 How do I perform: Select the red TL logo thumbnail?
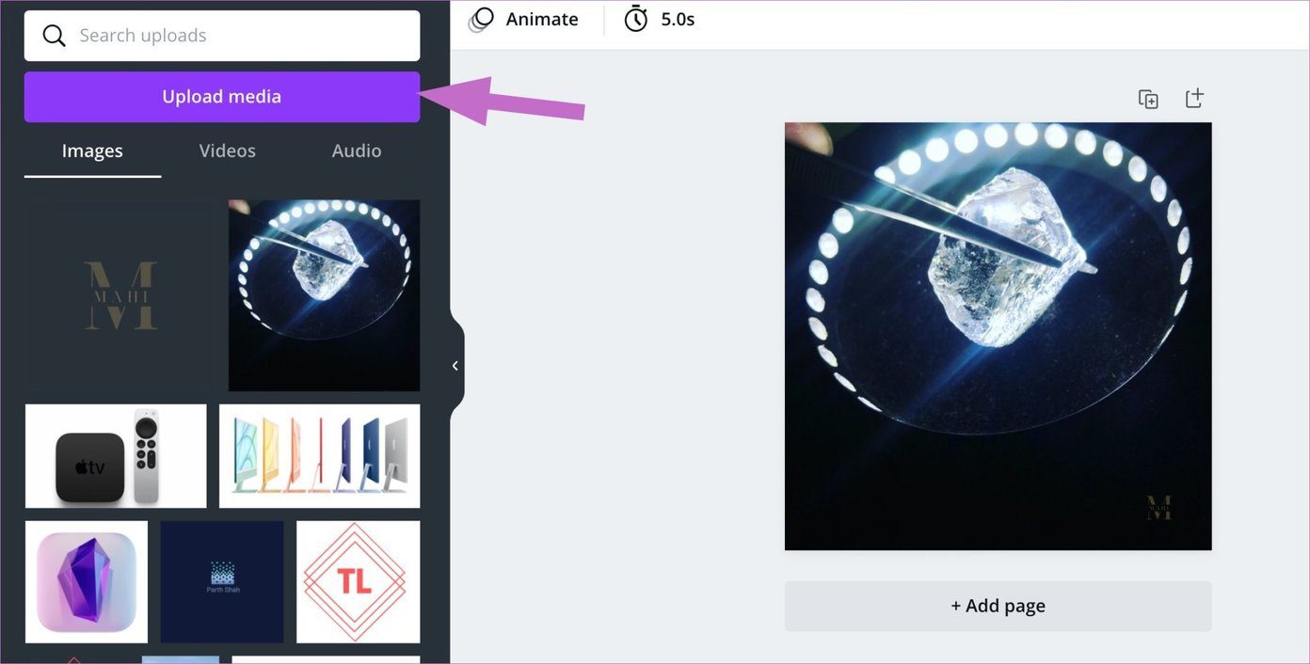tap(359, 582)
